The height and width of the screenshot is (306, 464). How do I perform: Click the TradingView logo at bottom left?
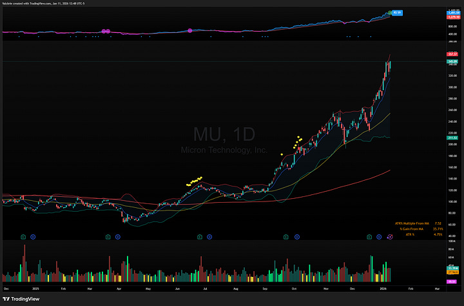(21, 299)
